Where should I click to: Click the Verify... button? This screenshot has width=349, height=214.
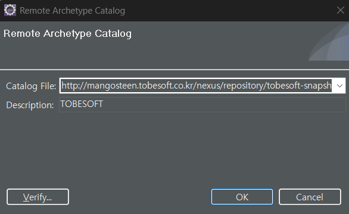(38, 197)
